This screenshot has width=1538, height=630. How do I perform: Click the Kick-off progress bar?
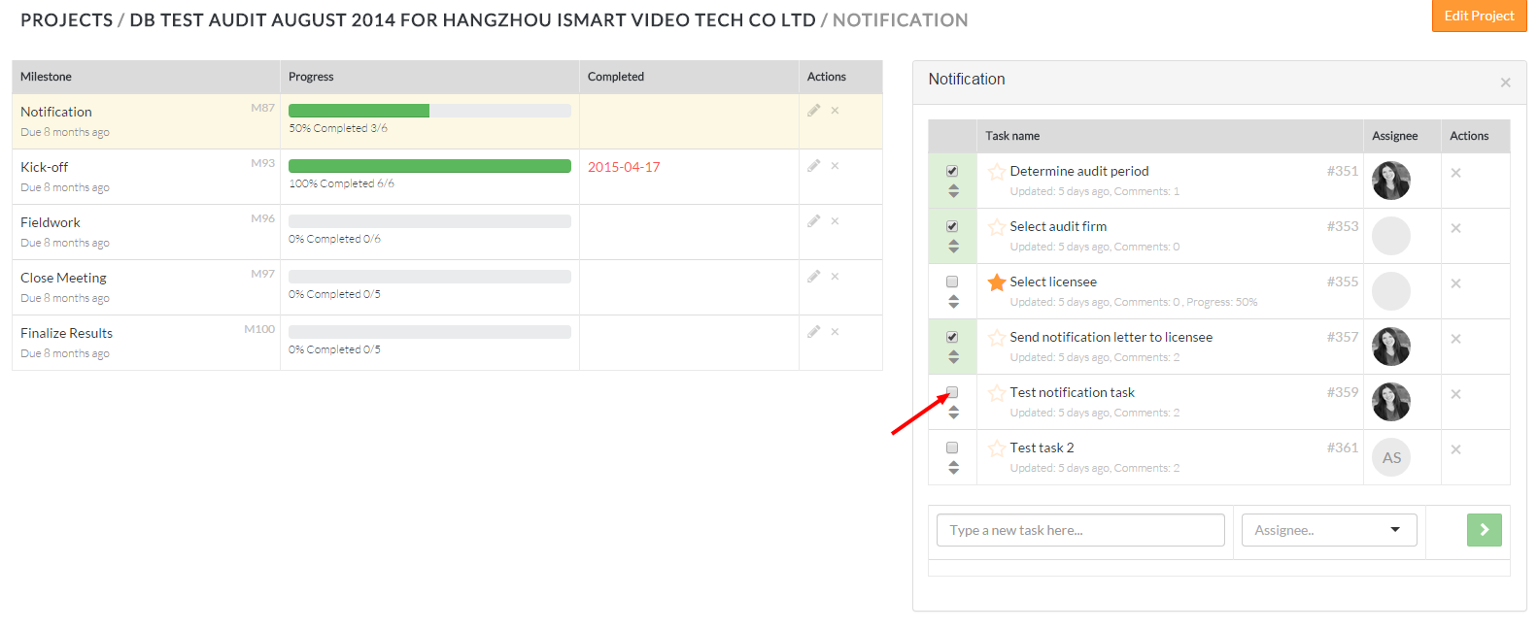click(429, 166)
